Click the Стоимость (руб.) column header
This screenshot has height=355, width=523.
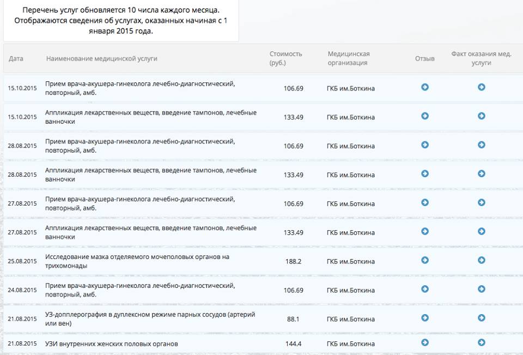(x=285, y=58)
